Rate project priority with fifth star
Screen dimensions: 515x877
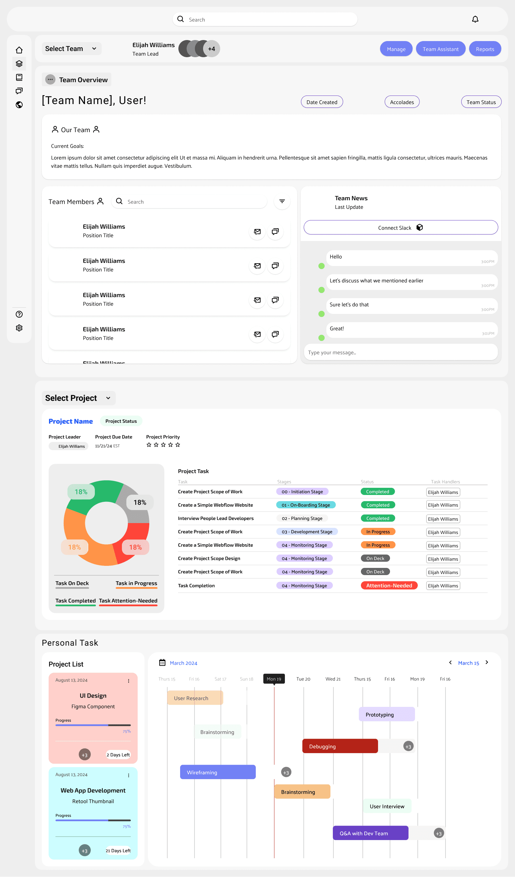point(178,445)
